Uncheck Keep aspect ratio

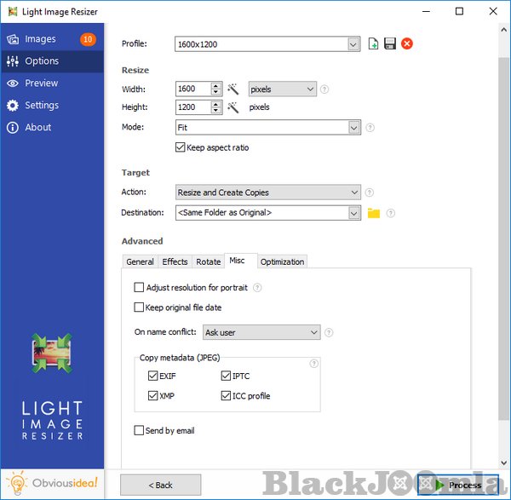pos(180,147)
